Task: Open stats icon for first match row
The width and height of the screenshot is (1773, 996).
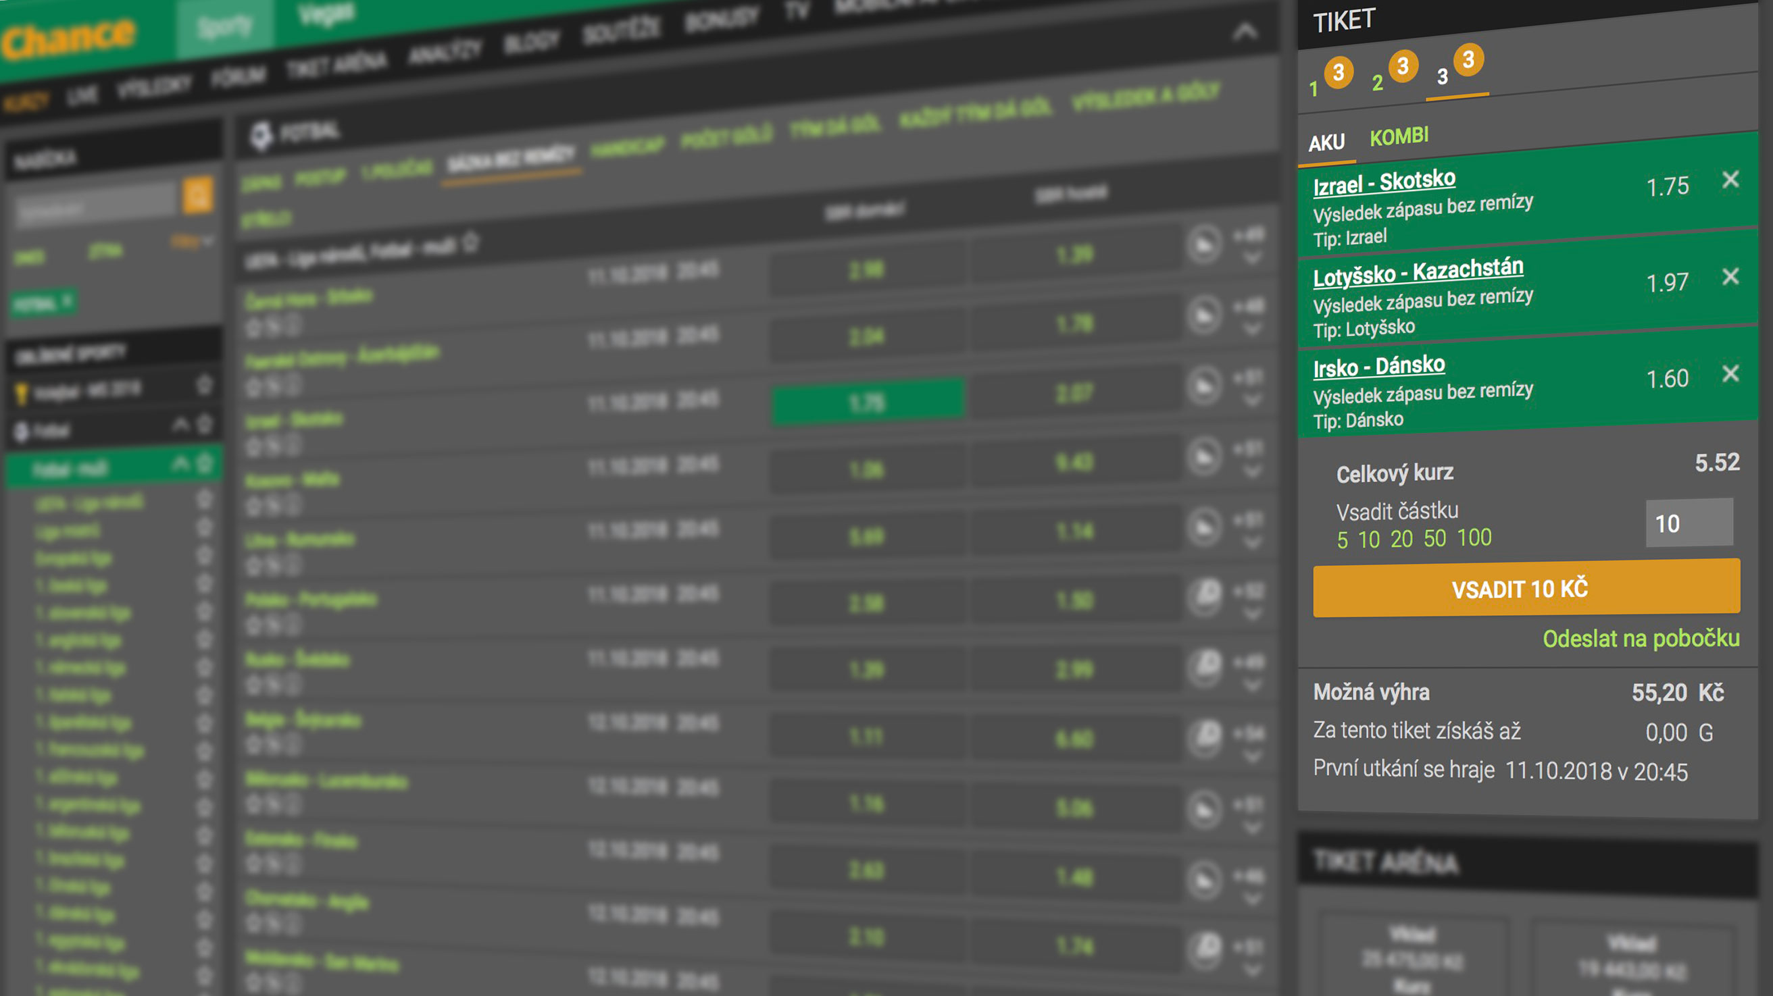Action: [x=1204, y=244]
